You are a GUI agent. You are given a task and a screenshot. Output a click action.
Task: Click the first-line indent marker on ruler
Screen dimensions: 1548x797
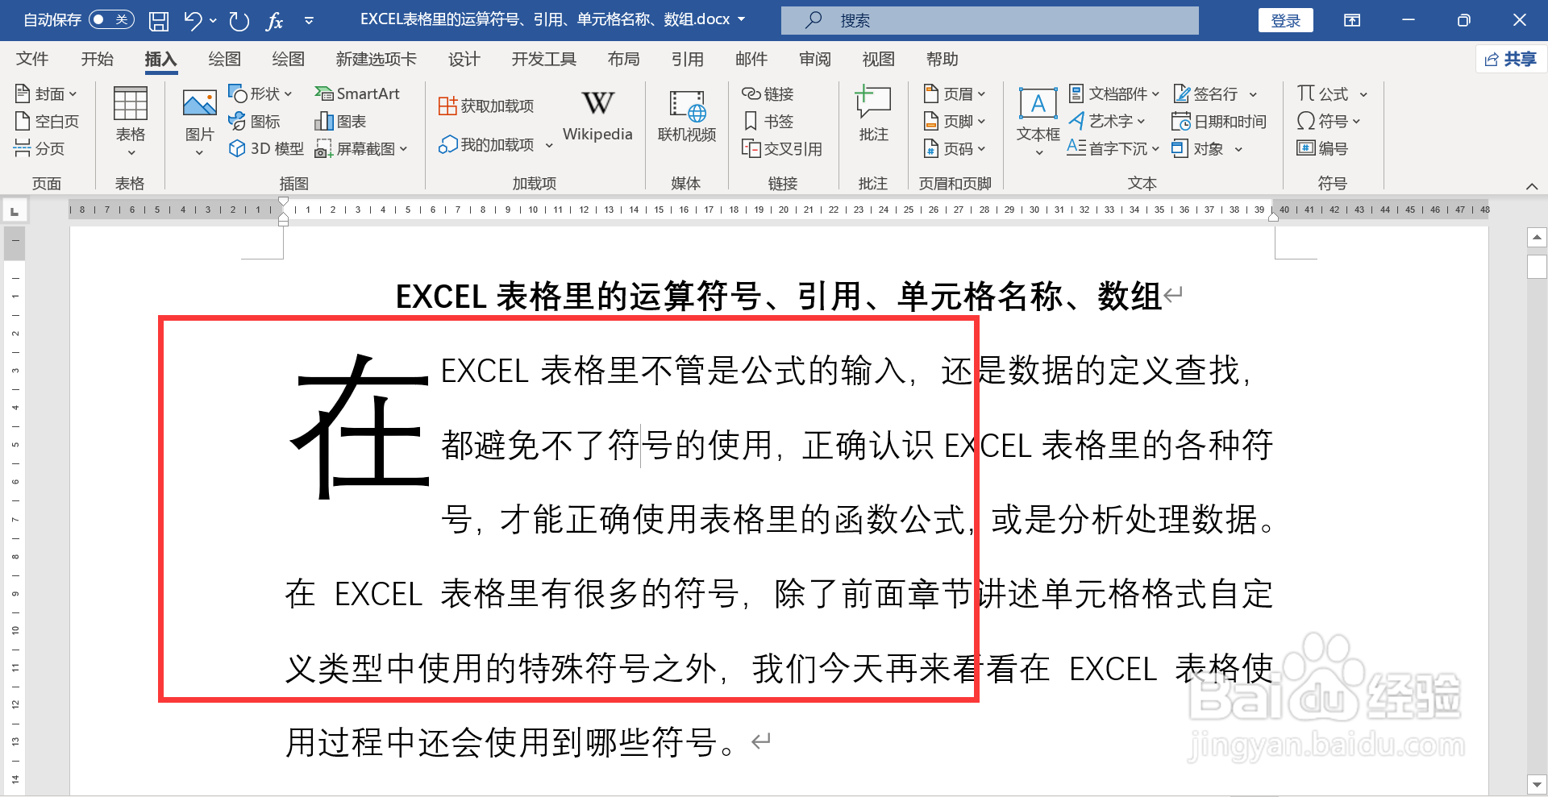click(284, 202)
